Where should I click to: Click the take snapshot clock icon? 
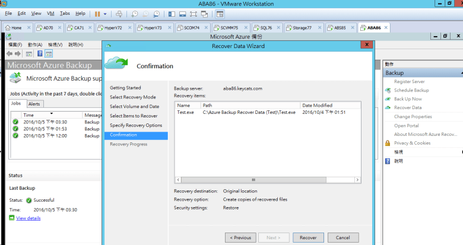135,13
